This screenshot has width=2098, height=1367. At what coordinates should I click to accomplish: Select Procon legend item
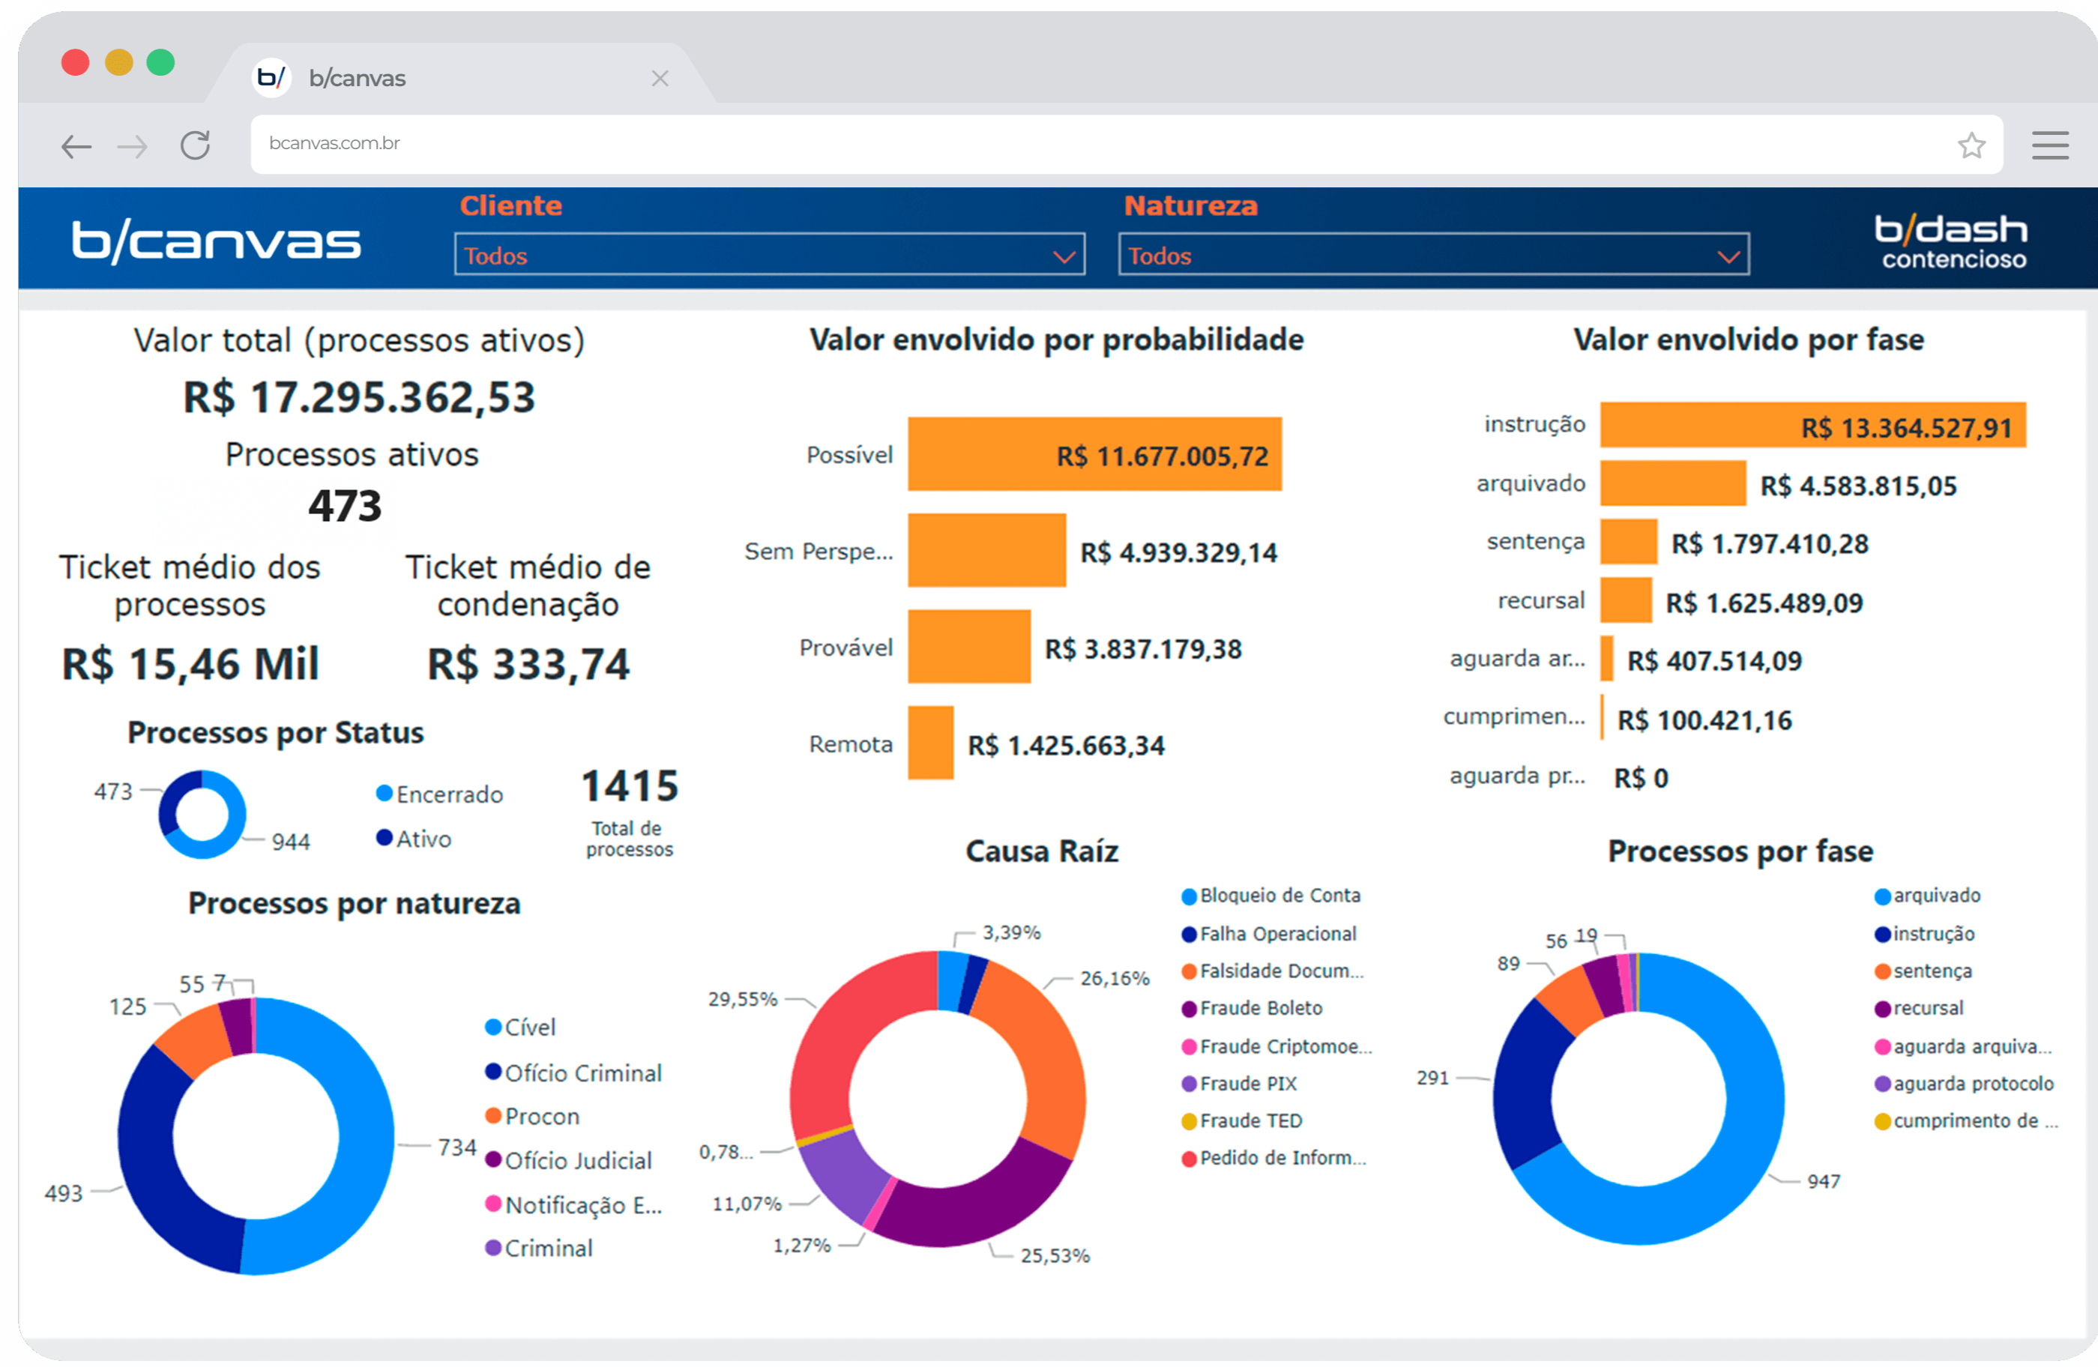pos(532,1115)
